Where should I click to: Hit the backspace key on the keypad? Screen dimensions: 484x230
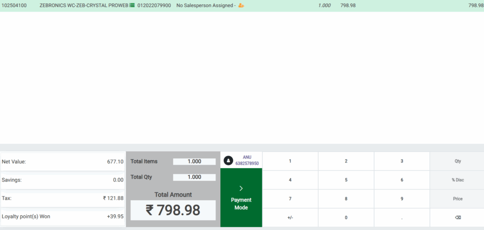tap(458, 217)
